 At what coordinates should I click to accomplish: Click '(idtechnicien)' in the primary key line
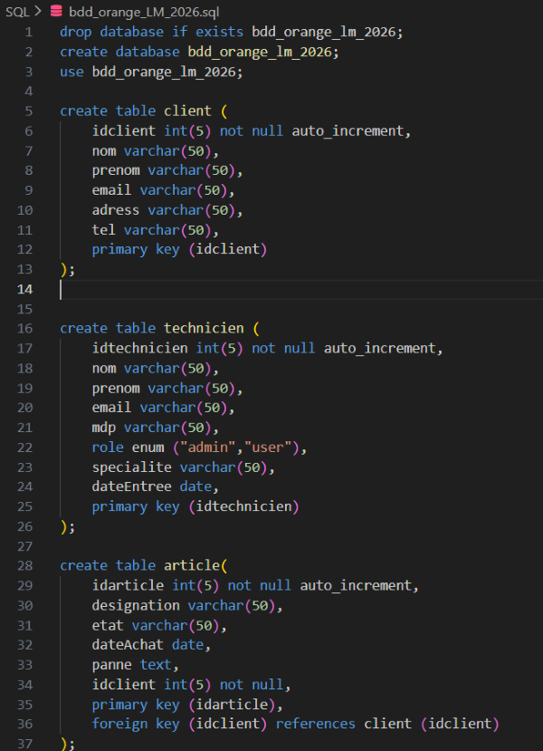pos(244,506)
